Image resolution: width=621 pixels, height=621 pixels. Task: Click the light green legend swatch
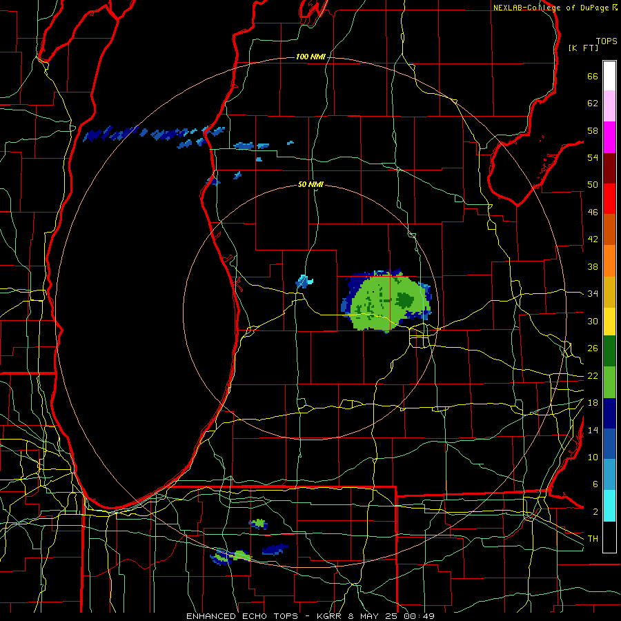point(609,382)
